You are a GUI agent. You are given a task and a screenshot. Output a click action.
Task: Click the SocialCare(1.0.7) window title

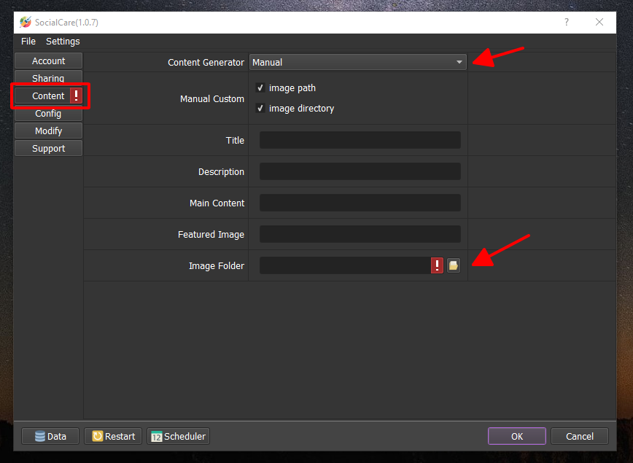click(x=66, y=22)
